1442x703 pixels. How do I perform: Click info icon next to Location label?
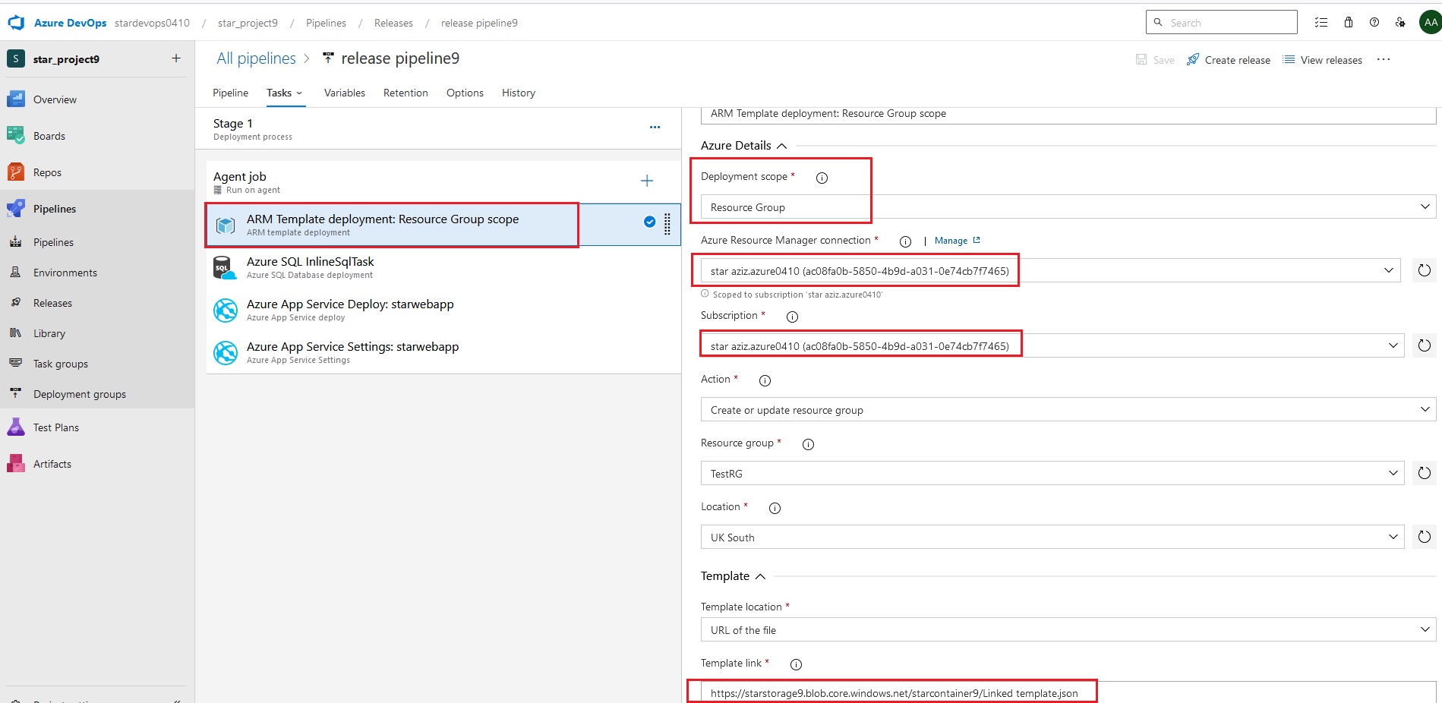pos(775,508)
